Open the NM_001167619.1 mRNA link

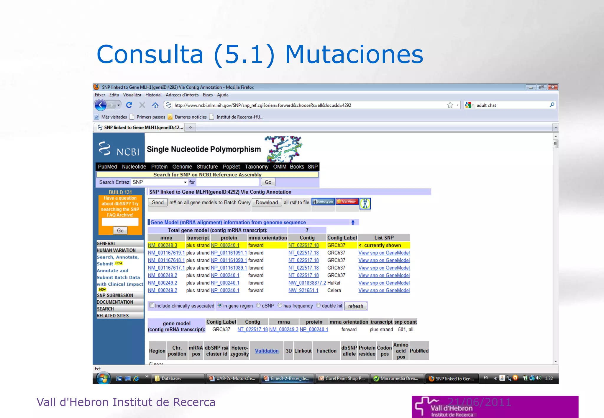pos(166,253)
